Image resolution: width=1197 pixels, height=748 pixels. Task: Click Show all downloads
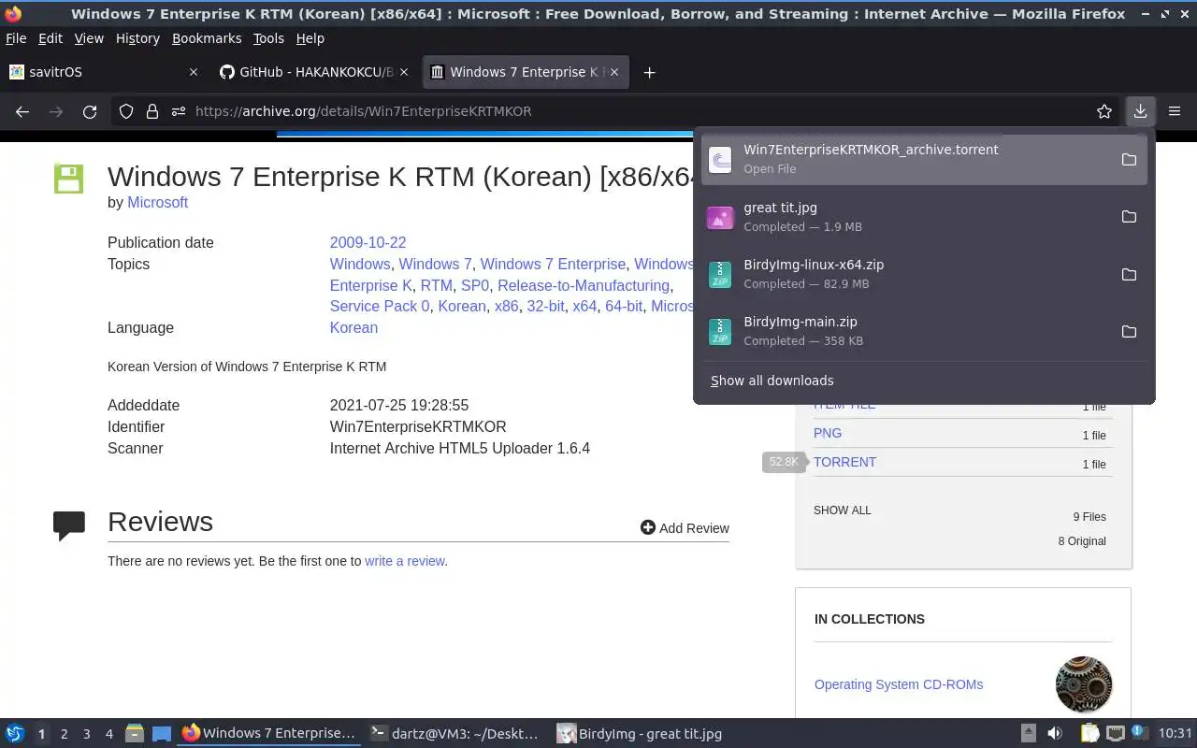[772, 381]
